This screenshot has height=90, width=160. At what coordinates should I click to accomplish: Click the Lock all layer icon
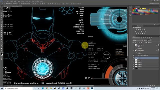tap(141, 42)
